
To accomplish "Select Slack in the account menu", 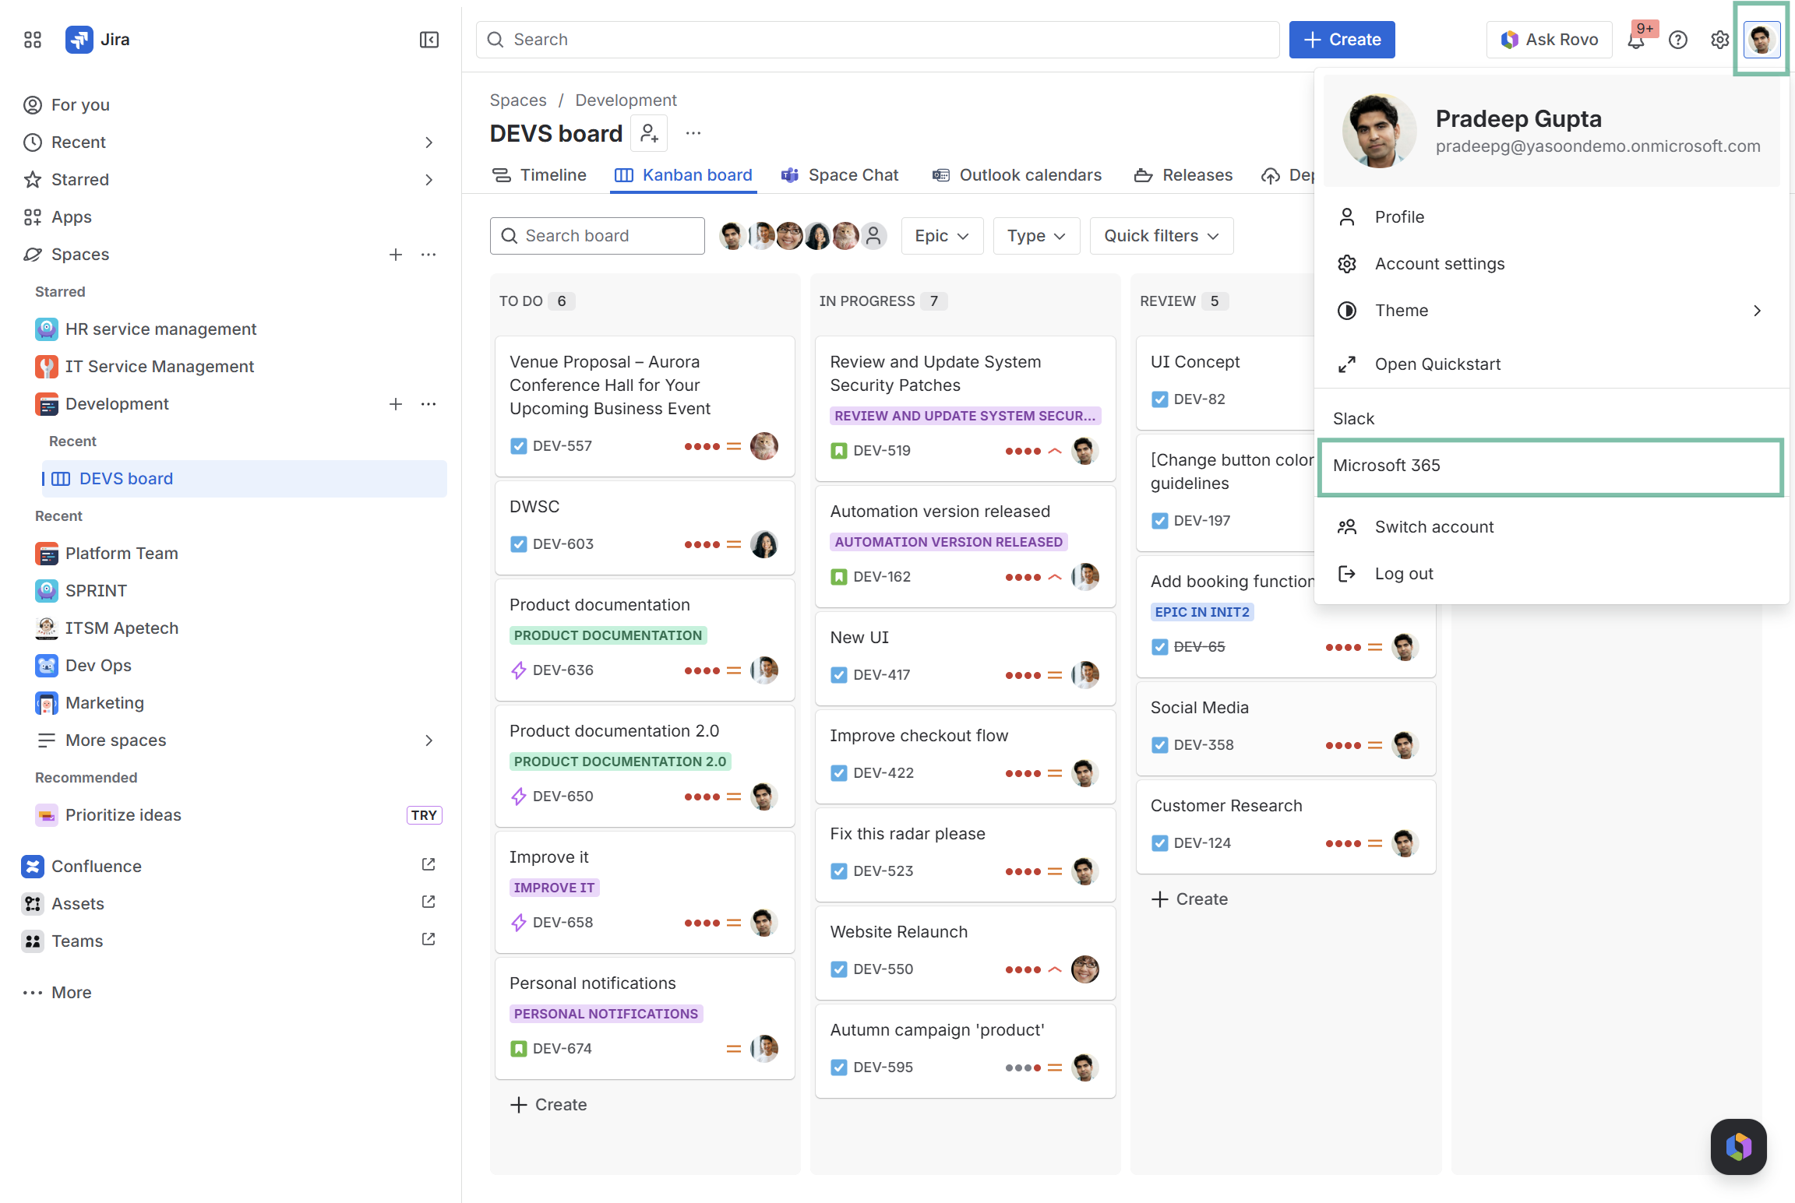I will (1552, 419).
